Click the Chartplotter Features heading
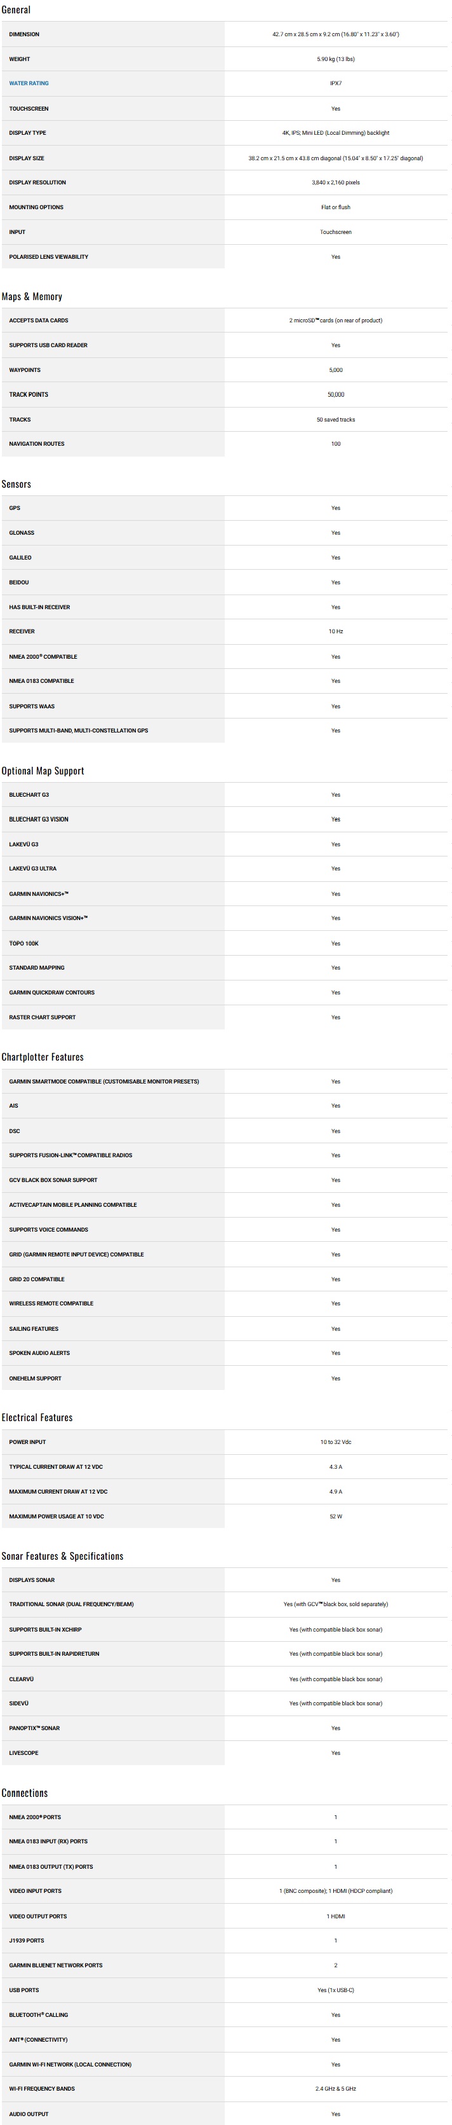Screen dimensions: 452x2125 click(x=43, y=1057)
